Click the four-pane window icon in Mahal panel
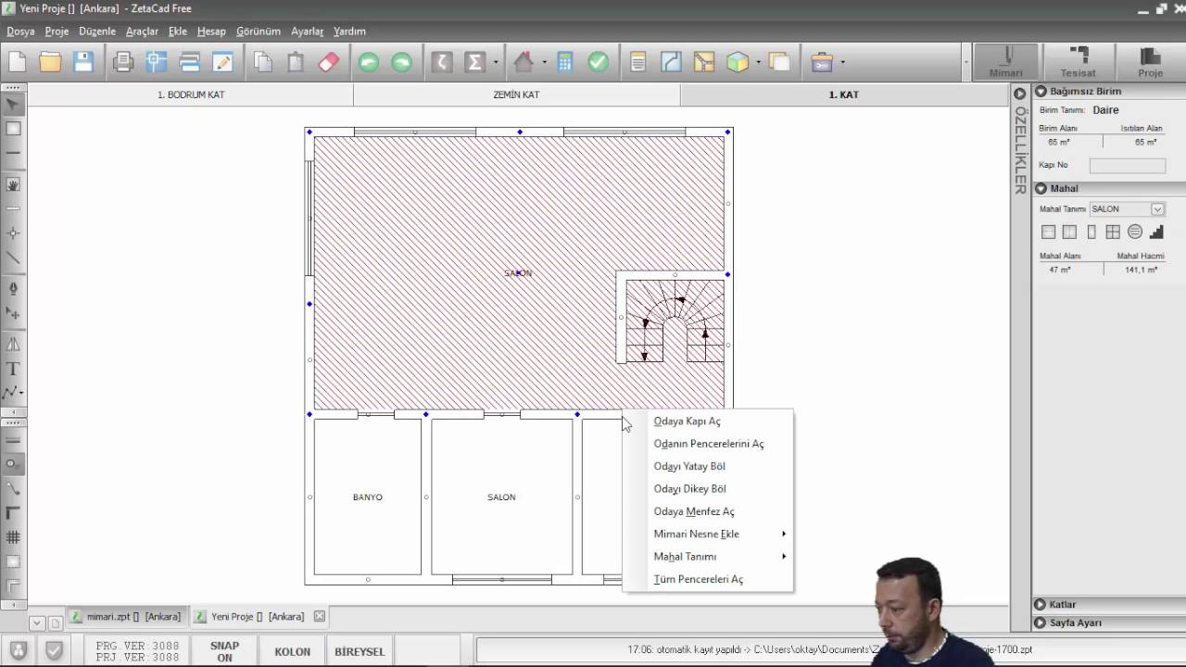This screenshot has width=1186, height=667. coord(1113,232)
